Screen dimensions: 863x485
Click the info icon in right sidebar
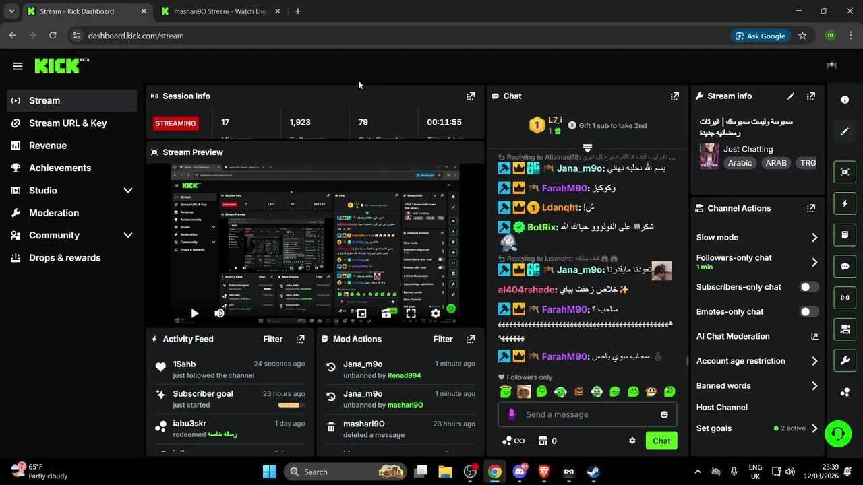845,100
